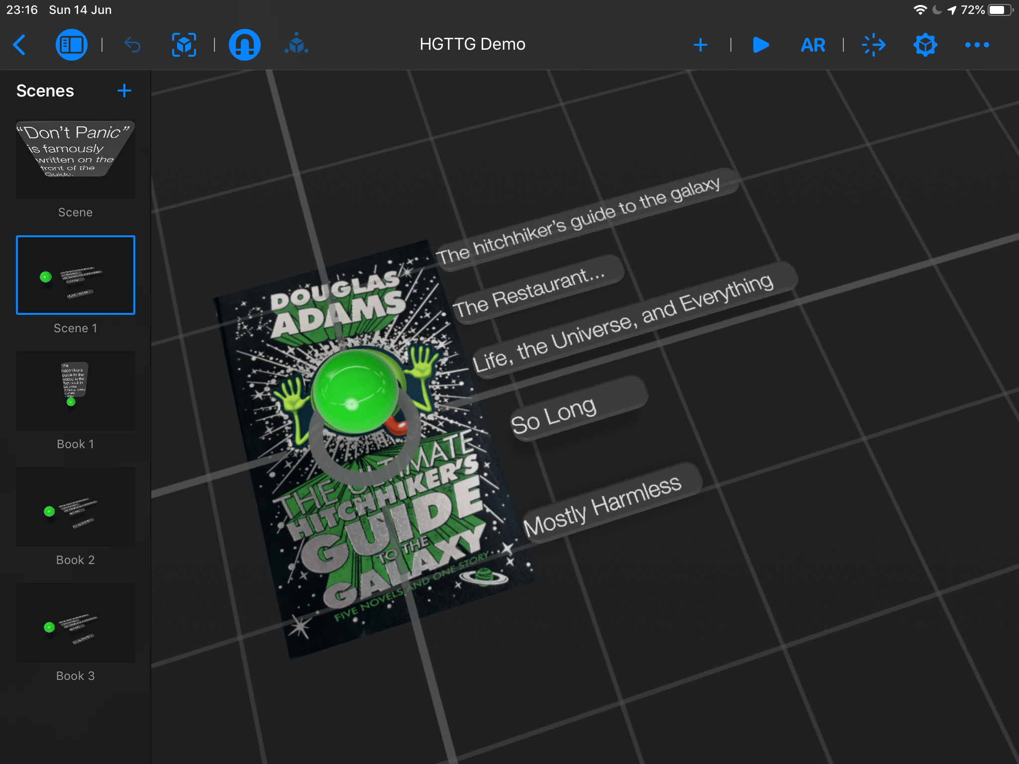The image size is (1019, 764).
Task: Check the Wi-Fi status icon
Action: (x=920, y=10)
